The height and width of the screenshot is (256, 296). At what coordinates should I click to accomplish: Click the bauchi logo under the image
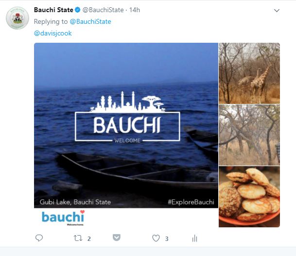coord(63,218)
